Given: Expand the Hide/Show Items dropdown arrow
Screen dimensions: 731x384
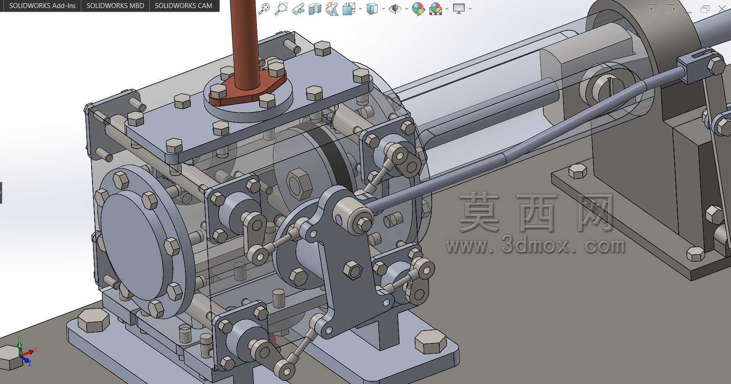Looking at the screenshot, I should point(406,9).
